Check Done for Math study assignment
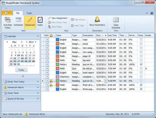The width and height of the screenshot is (156, 118). point(141,44)
